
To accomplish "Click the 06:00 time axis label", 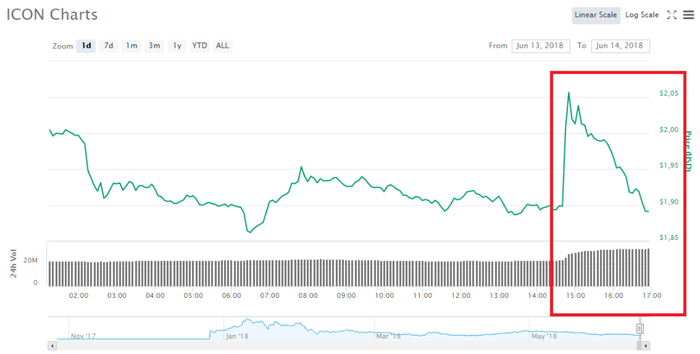I will [x=231, y=295].
